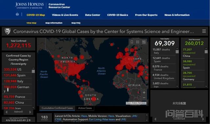
Task: Zoom out with the map minus button
Action: pyautogui.click(x=144, y=98)
